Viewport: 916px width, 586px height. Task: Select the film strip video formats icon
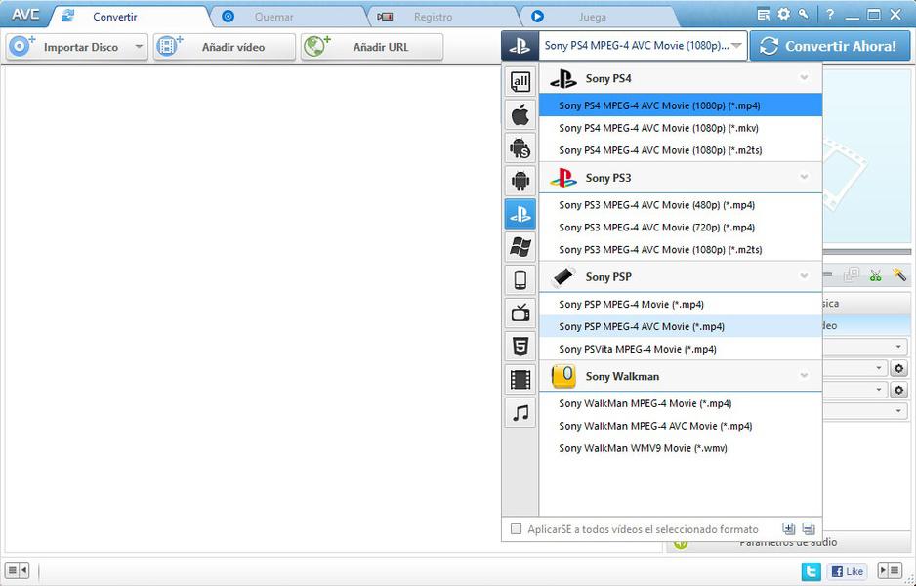pyautogui.click(x=520, y=380)
